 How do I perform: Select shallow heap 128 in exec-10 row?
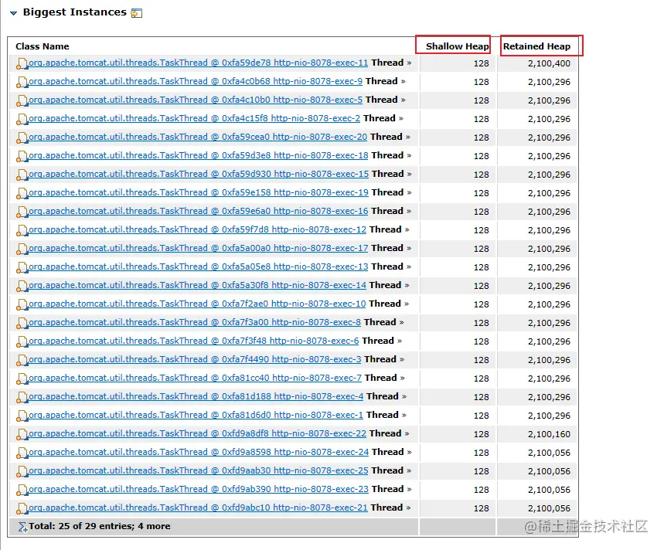click(481, 304)
